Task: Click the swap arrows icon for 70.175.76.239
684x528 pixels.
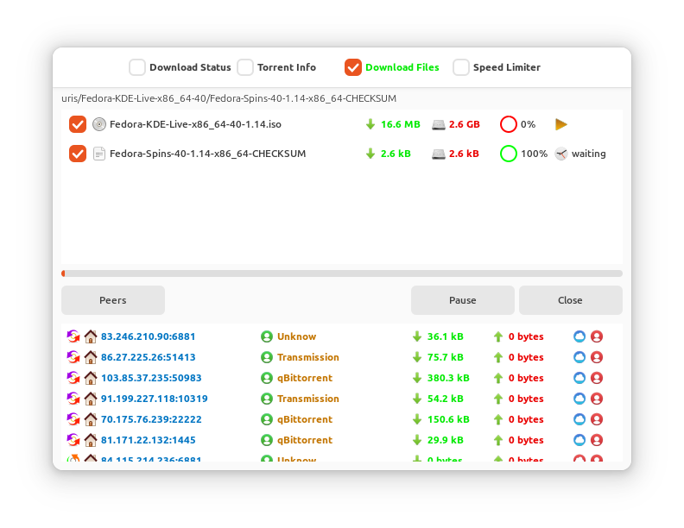Action: [73, 419]
